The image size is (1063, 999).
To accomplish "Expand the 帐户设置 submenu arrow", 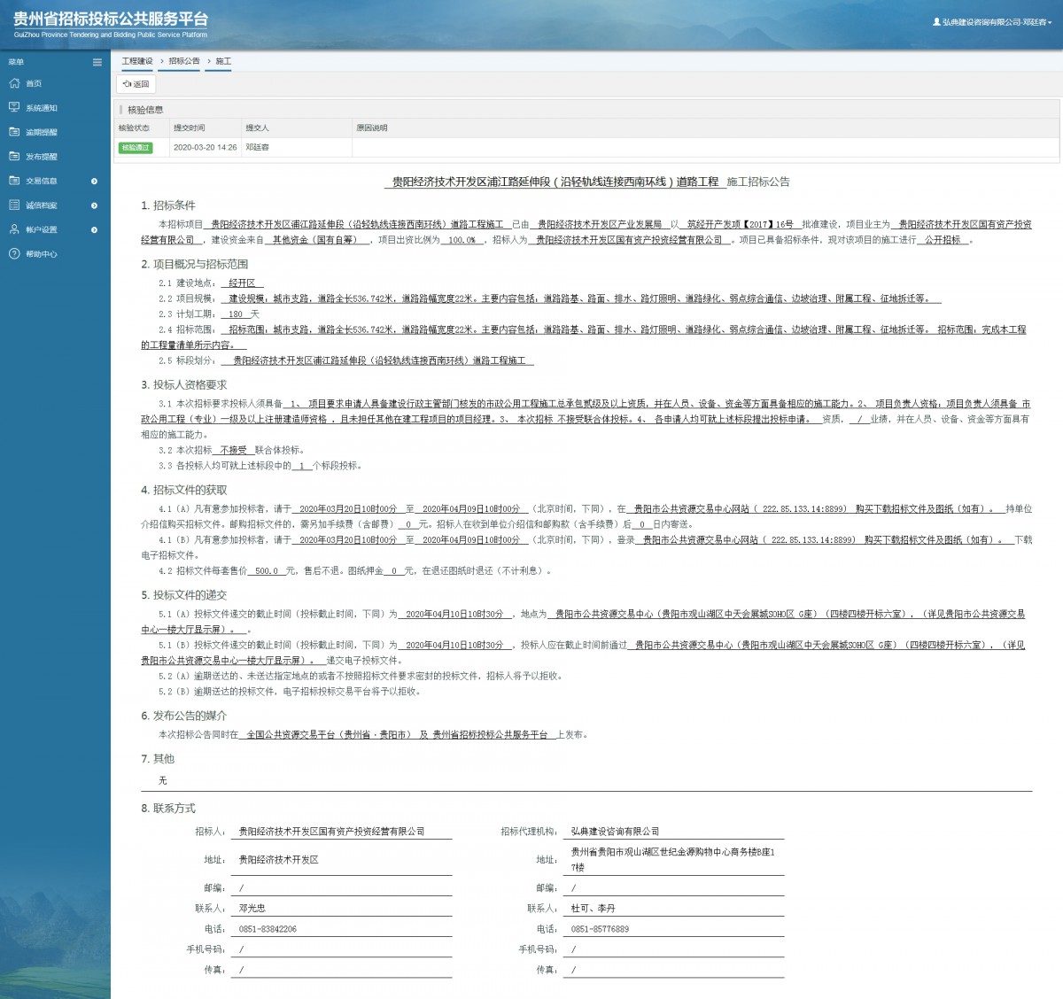I will point(95,229).
